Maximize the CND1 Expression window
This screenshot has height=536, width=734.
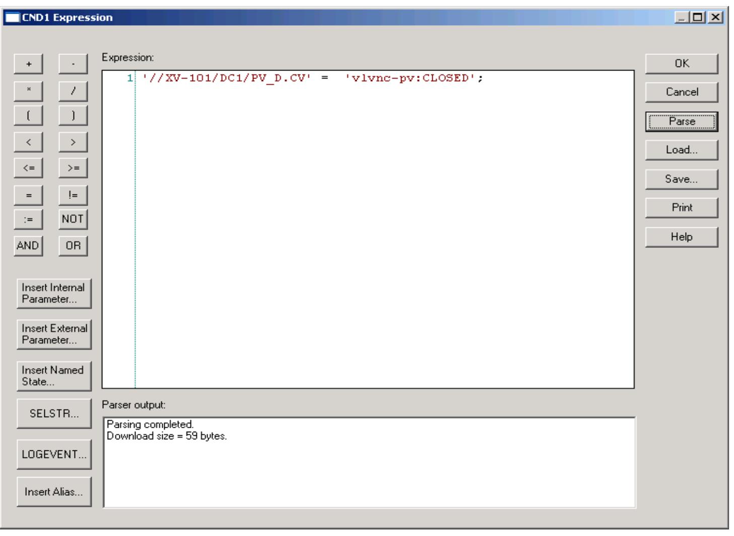tap(698, 18)
